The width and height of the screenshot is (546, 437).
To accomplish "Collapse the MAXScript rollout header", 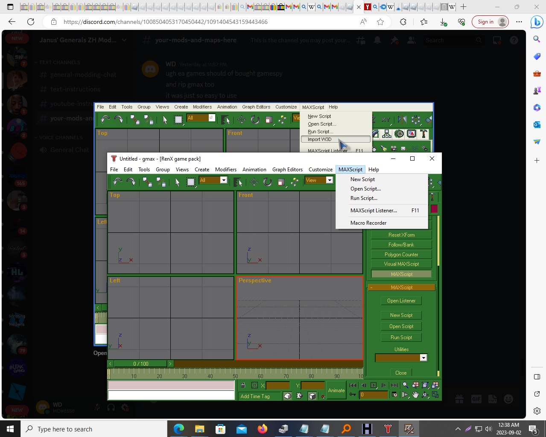I will pos(401,287).
